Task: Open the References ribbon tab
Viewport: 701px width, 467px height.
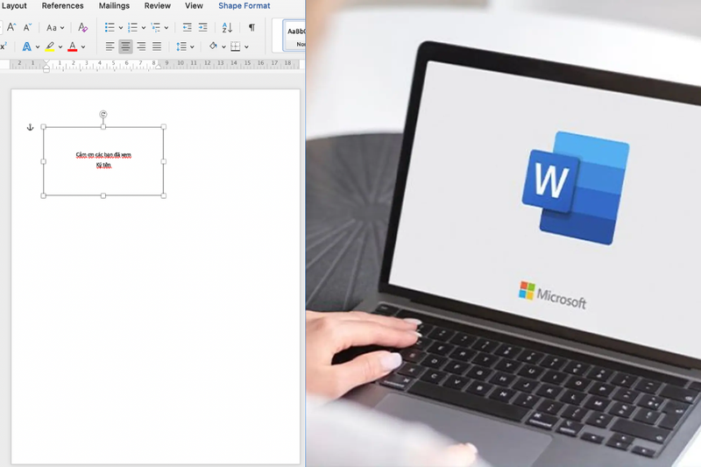Action: (x=62, y=6)
